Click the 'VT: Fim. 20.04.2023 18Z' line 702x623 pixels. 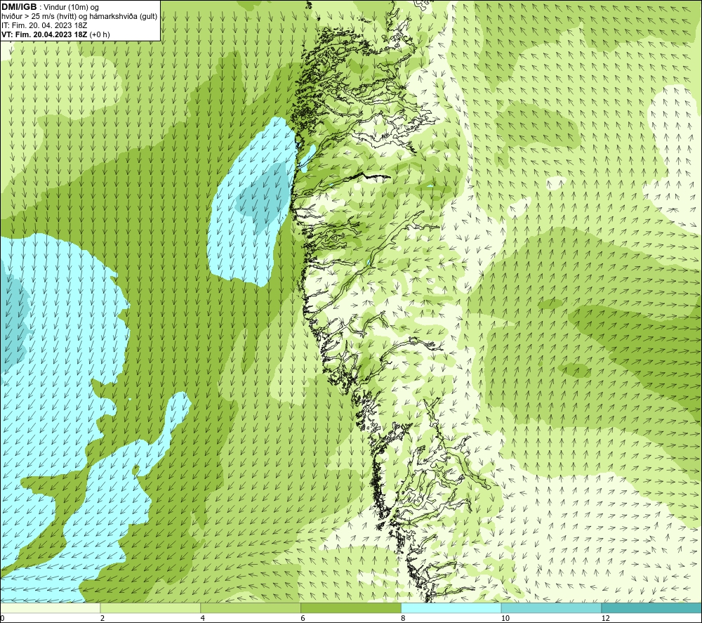tap(55, 34)
